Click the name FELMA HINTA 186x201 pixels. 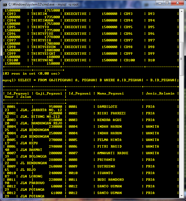(109, 140)
